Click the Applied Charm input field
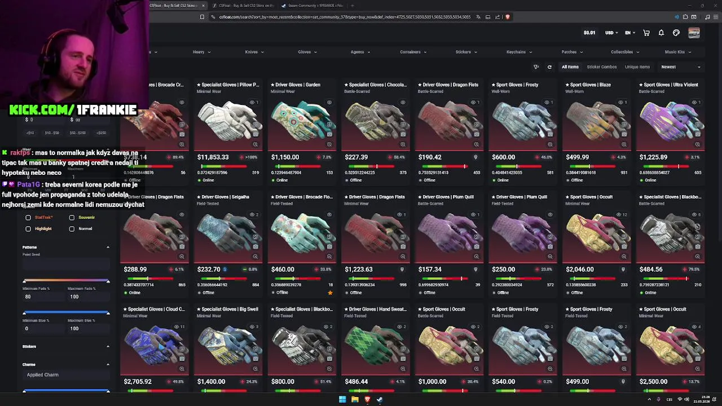 coord(66,375)
